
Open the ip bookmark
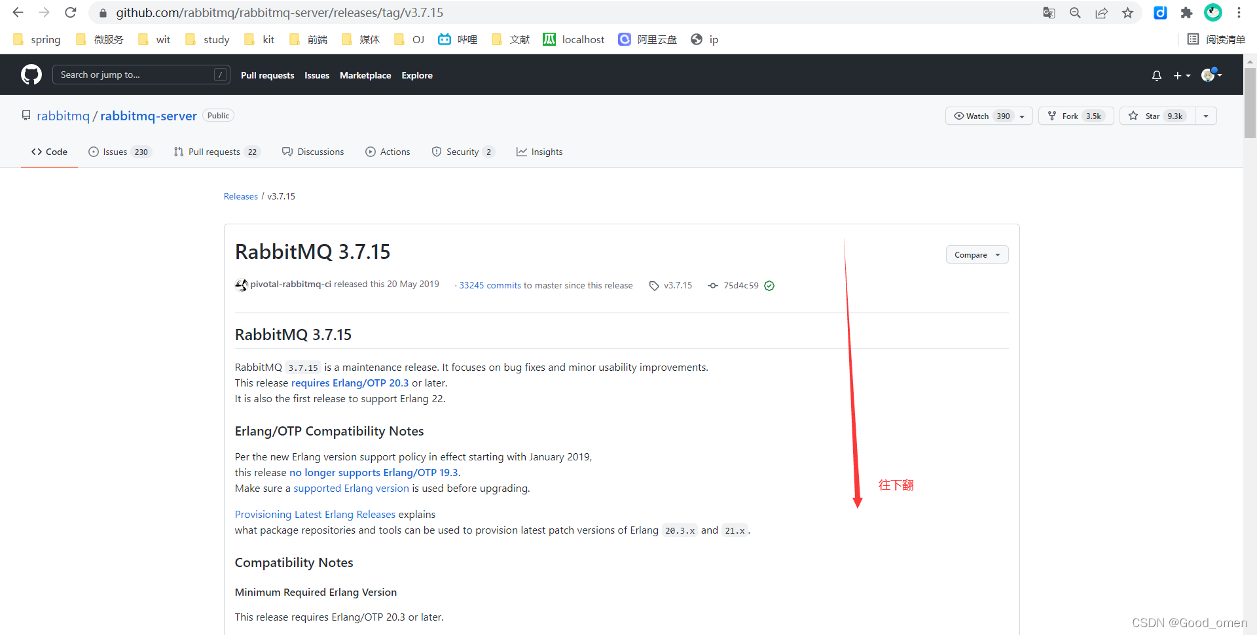[705, 39]
